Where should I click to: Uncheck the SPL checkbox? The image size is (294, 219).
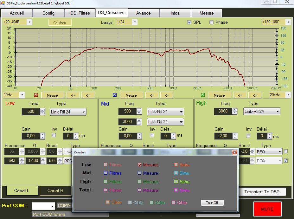(189, 22)
